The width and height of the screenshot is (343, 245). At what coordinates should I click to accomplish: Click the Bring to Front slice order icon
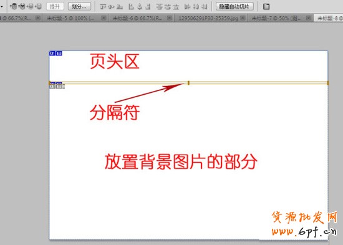coord(13,6)
